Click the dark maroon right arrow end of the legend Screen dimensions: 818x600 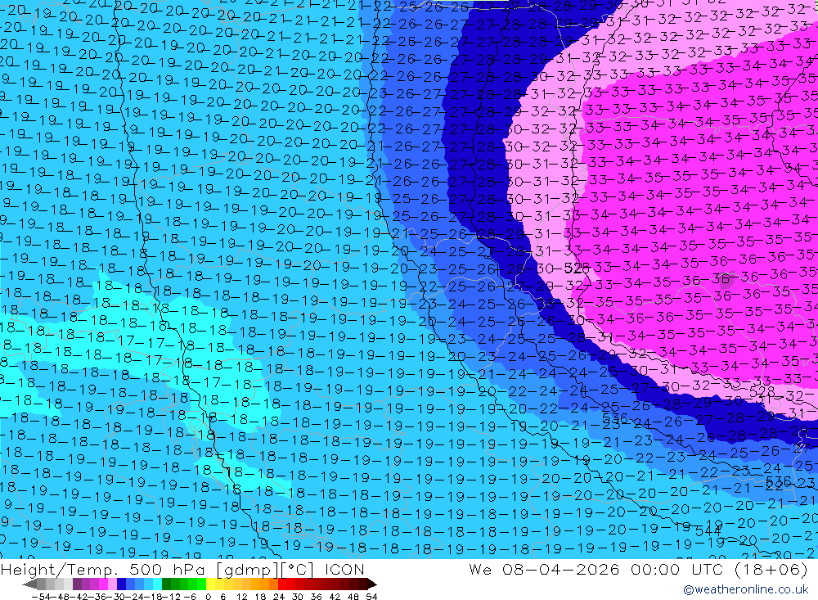click(372, 584)
